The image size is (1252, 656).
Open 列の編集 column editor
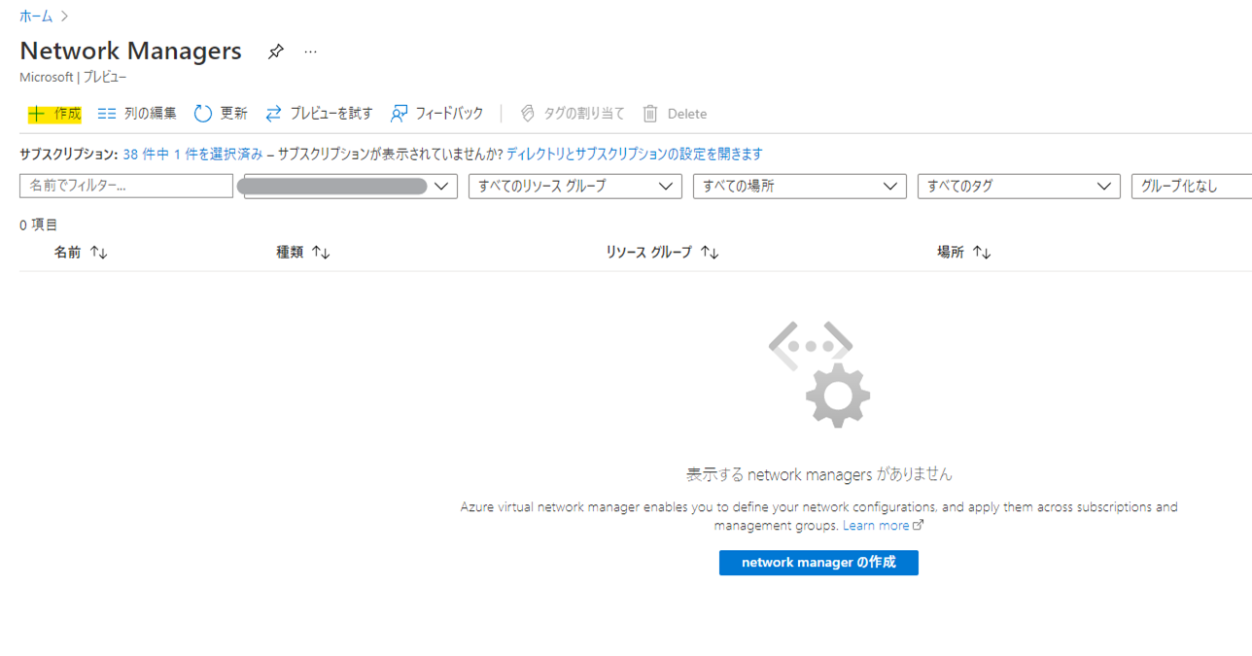coord(137,114)
